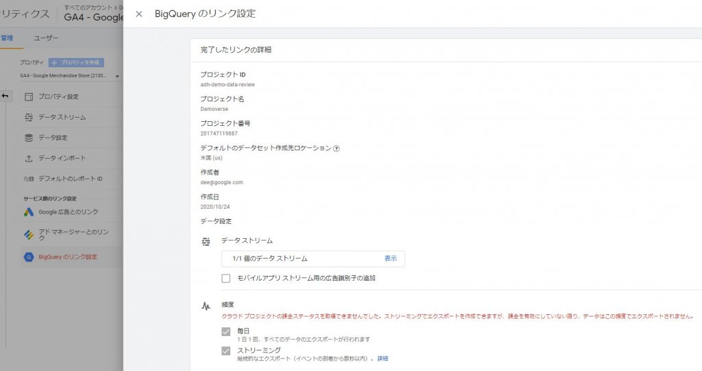Toggle advertising identifiers for mobile app streams
The image size is (702, 371).
click(226, 279)
